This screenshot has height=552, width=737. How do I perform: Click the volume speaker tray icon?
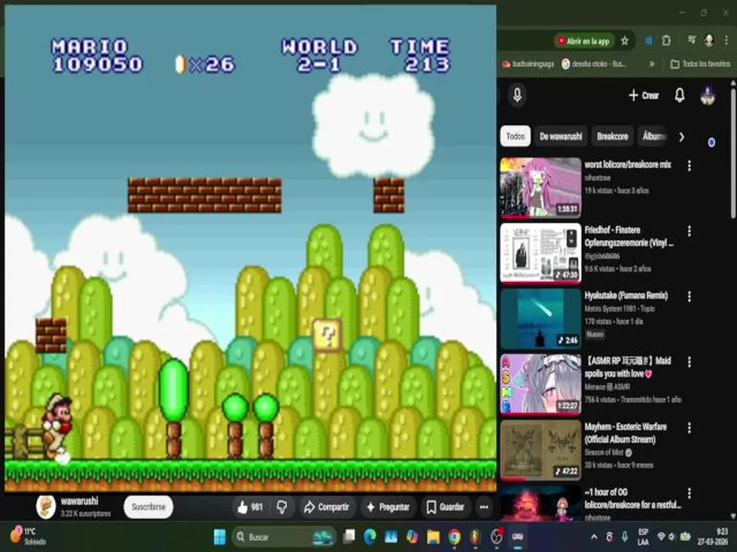673,537
